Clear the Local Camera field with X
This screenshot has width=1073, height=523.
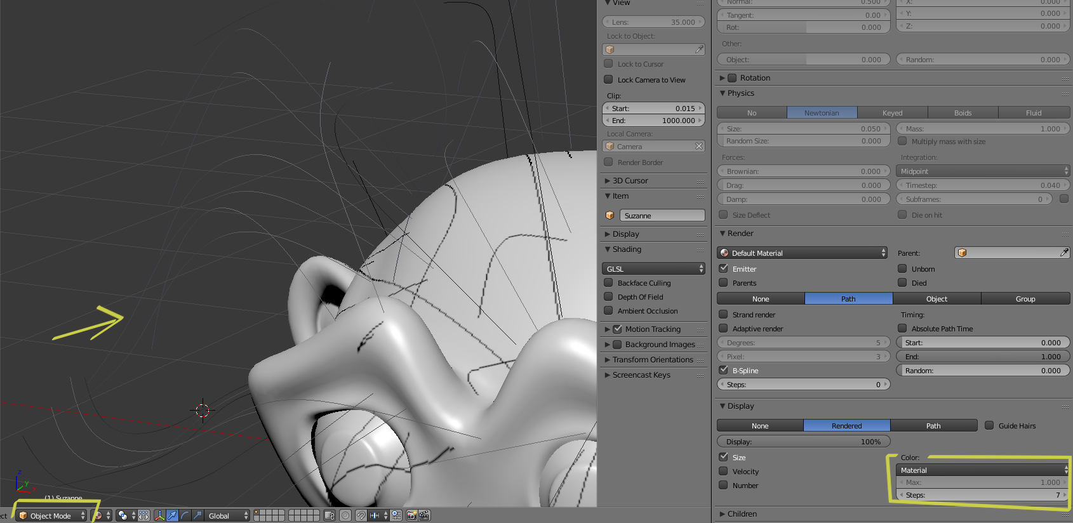[x=699, y=146]
